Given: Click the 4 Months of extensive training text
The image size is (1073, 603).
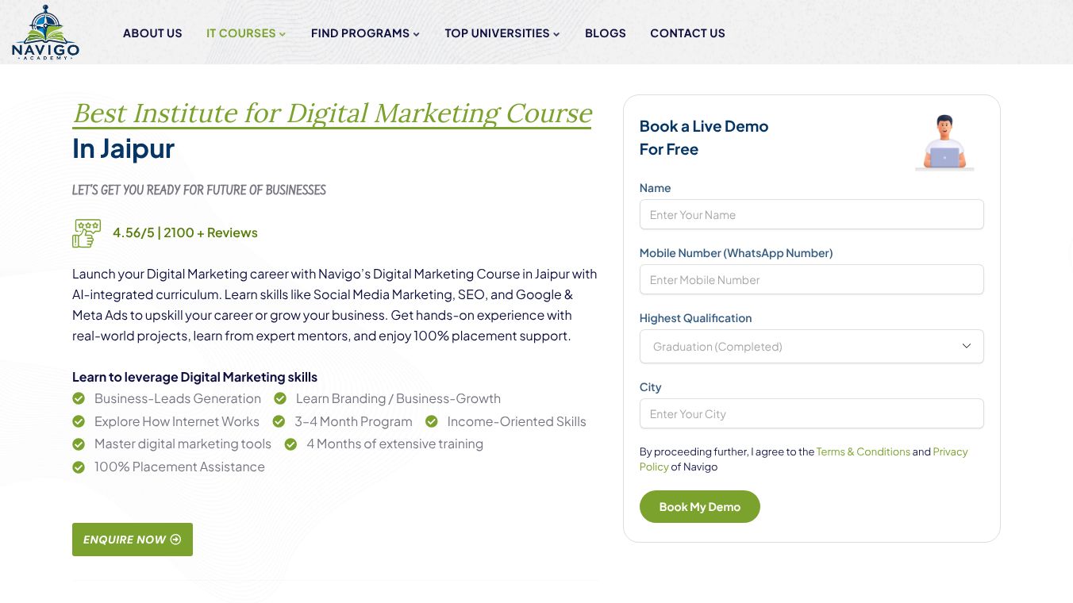Looking at the screenshot, I should 394,444.
